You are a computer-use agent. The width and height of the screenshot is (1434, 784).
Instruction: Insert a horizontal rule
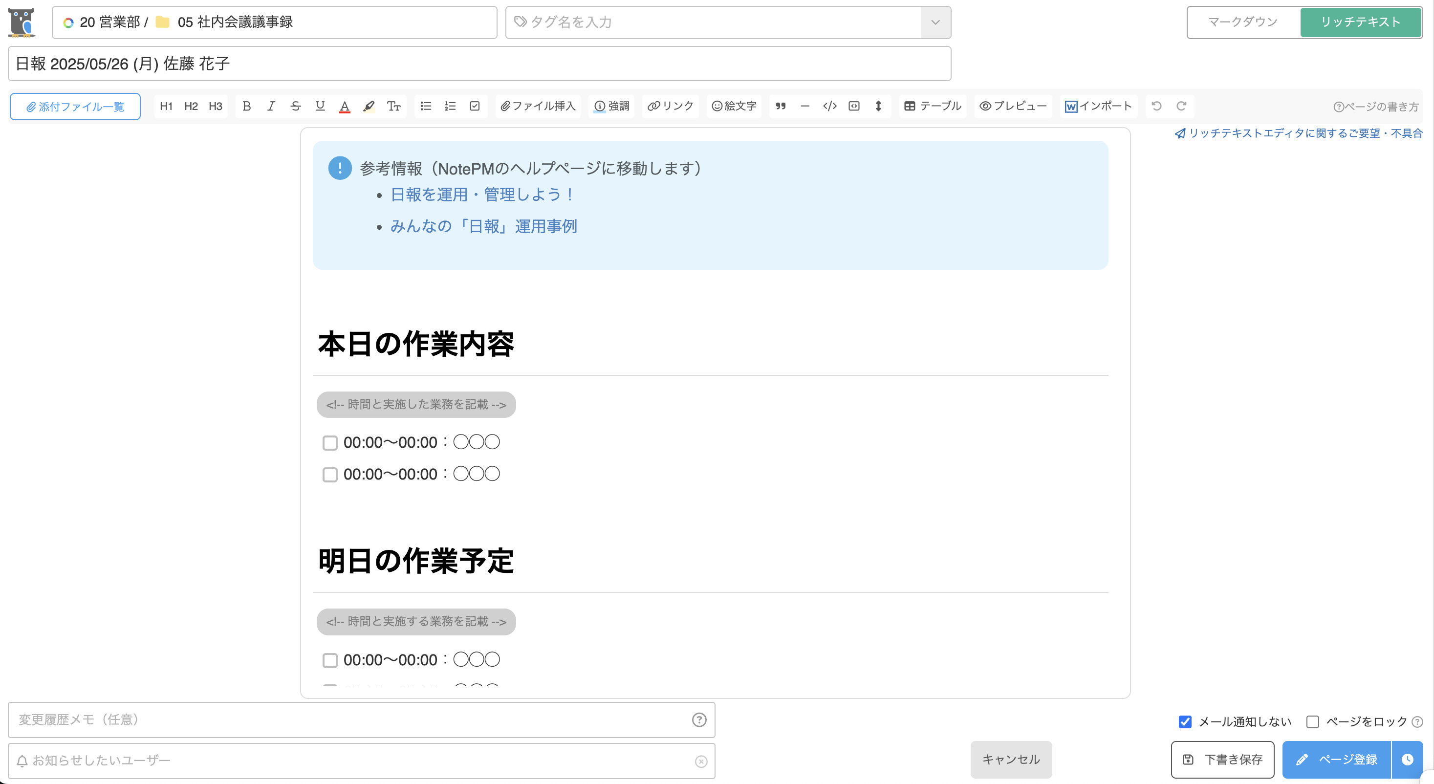(805, 107)
